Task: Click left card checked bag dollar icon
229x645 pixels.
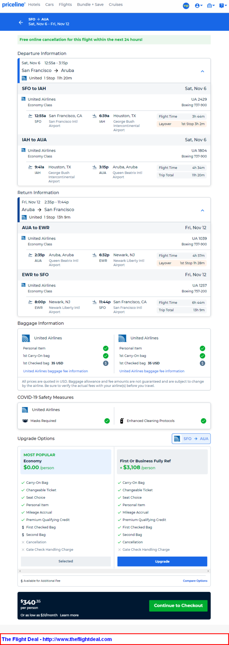Action: [106, 363]
